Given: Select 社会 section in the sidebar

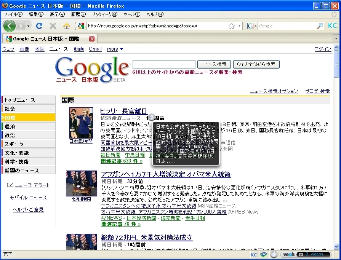Looking at the screenshot, I should tap(29, 108).
